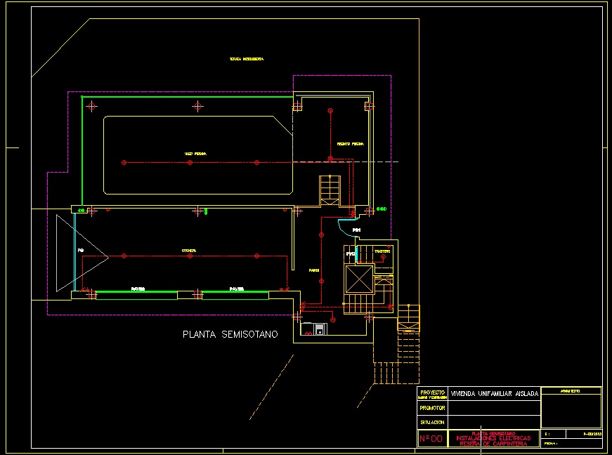Screen dimensions: 612x455
Task: Click the TRASTERO room label
Action: (382, 251)
